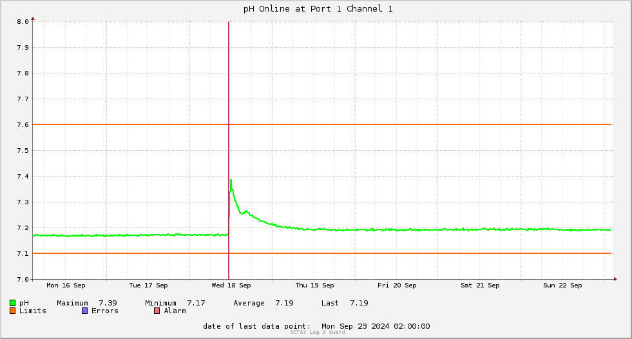Click the 'Thu 19 Sep' x-axis label
632x339 pixels.
point(314,286)
